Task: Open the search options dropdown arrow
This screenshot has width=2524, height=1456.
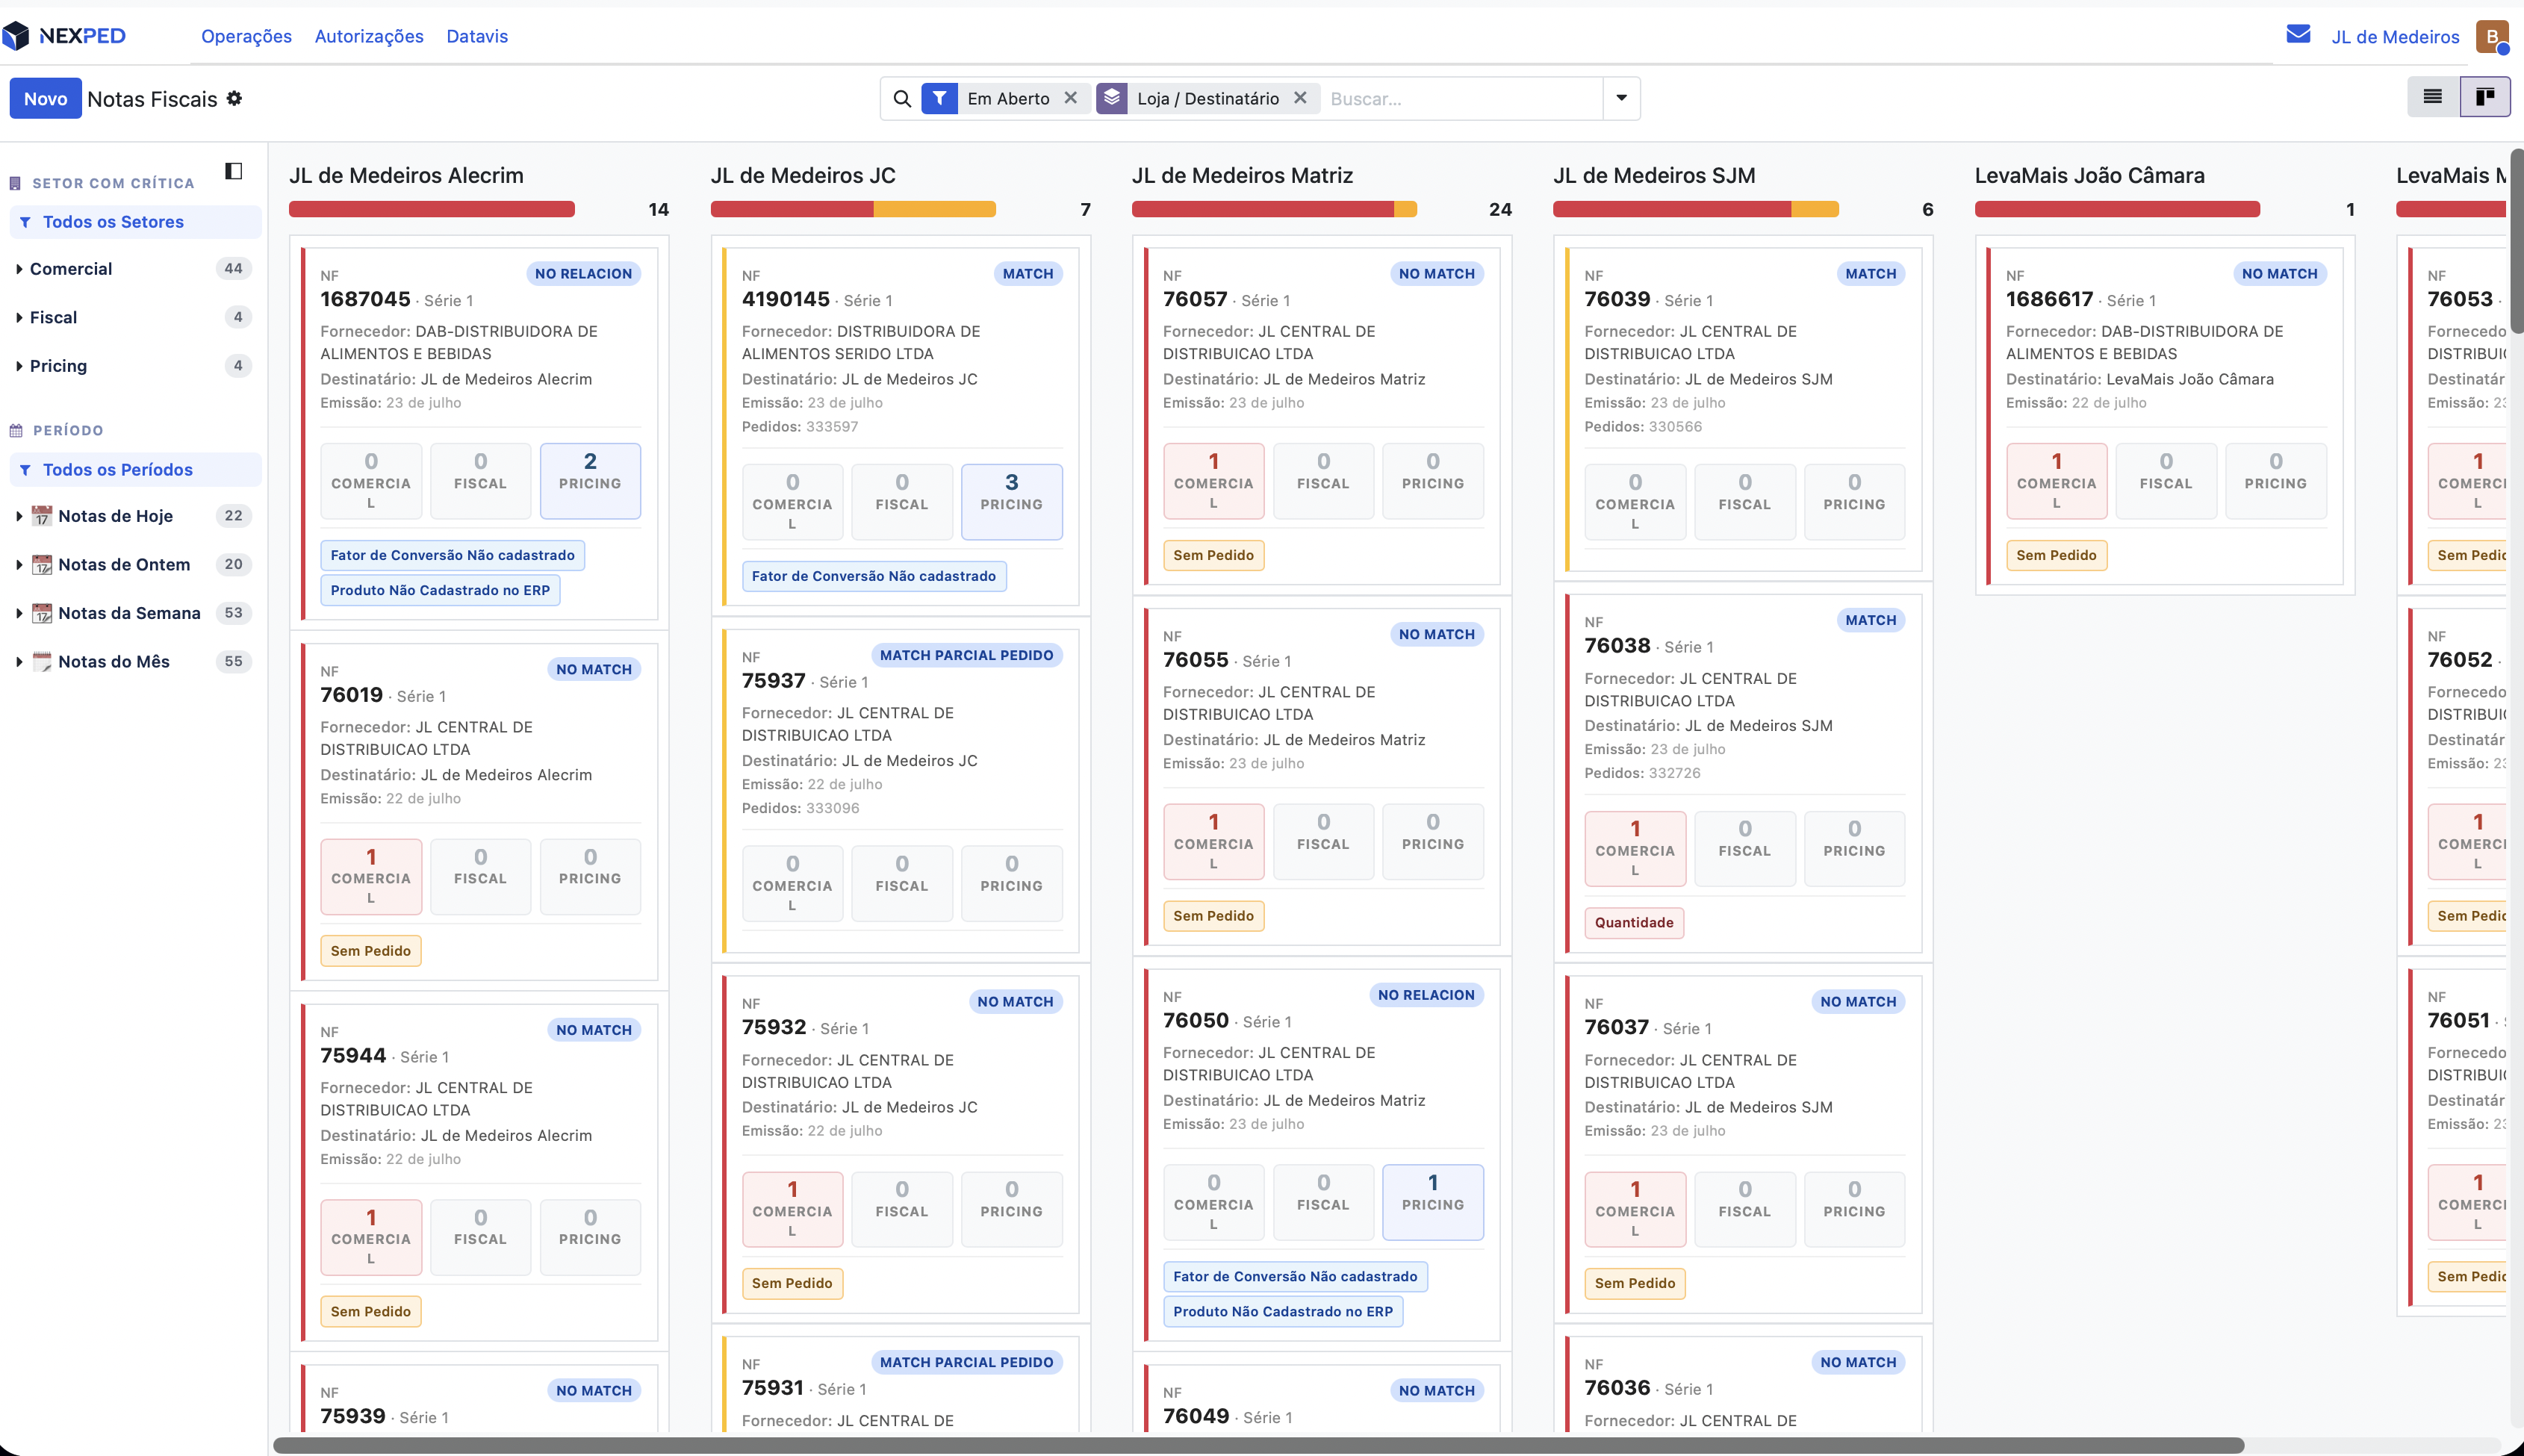Action: pos(1621,98)
